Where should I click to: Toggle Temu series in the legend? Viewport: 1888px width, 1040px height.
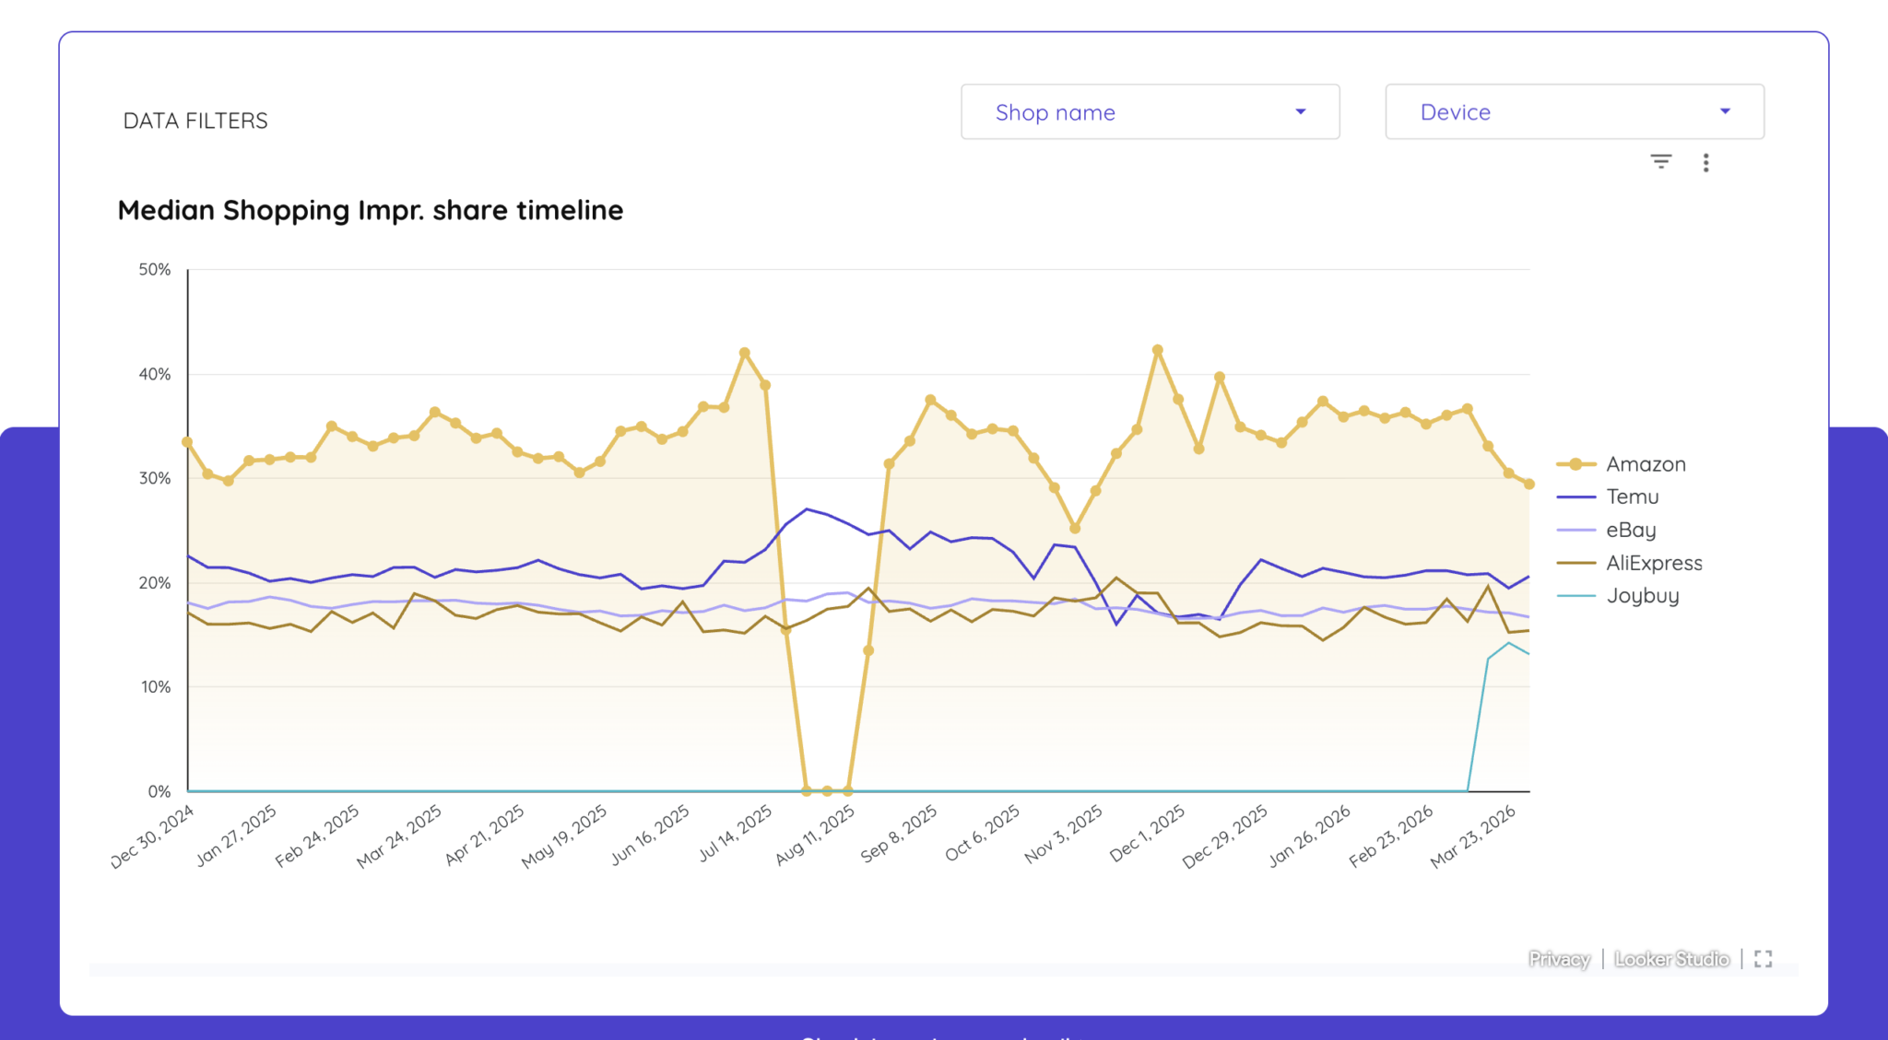tap(1632, 497)
